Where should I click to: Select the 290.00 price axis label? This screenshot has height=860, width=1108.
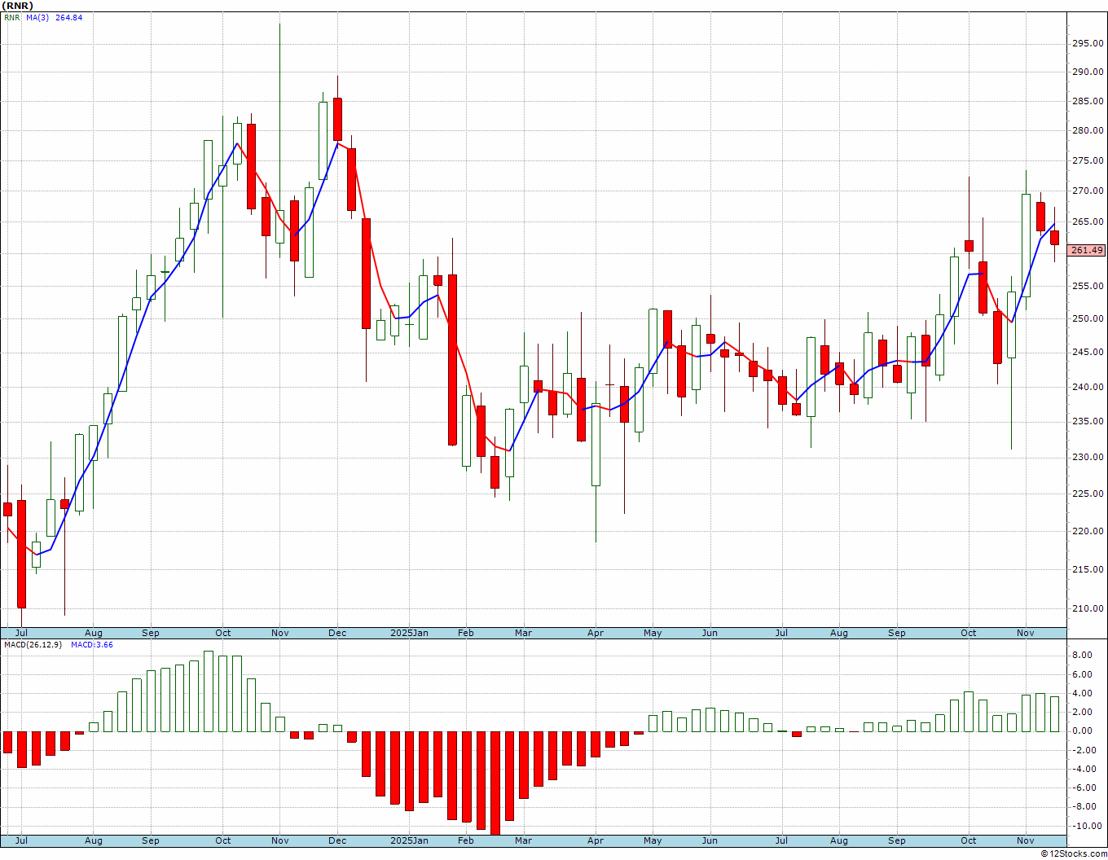tap(1088, 72)
